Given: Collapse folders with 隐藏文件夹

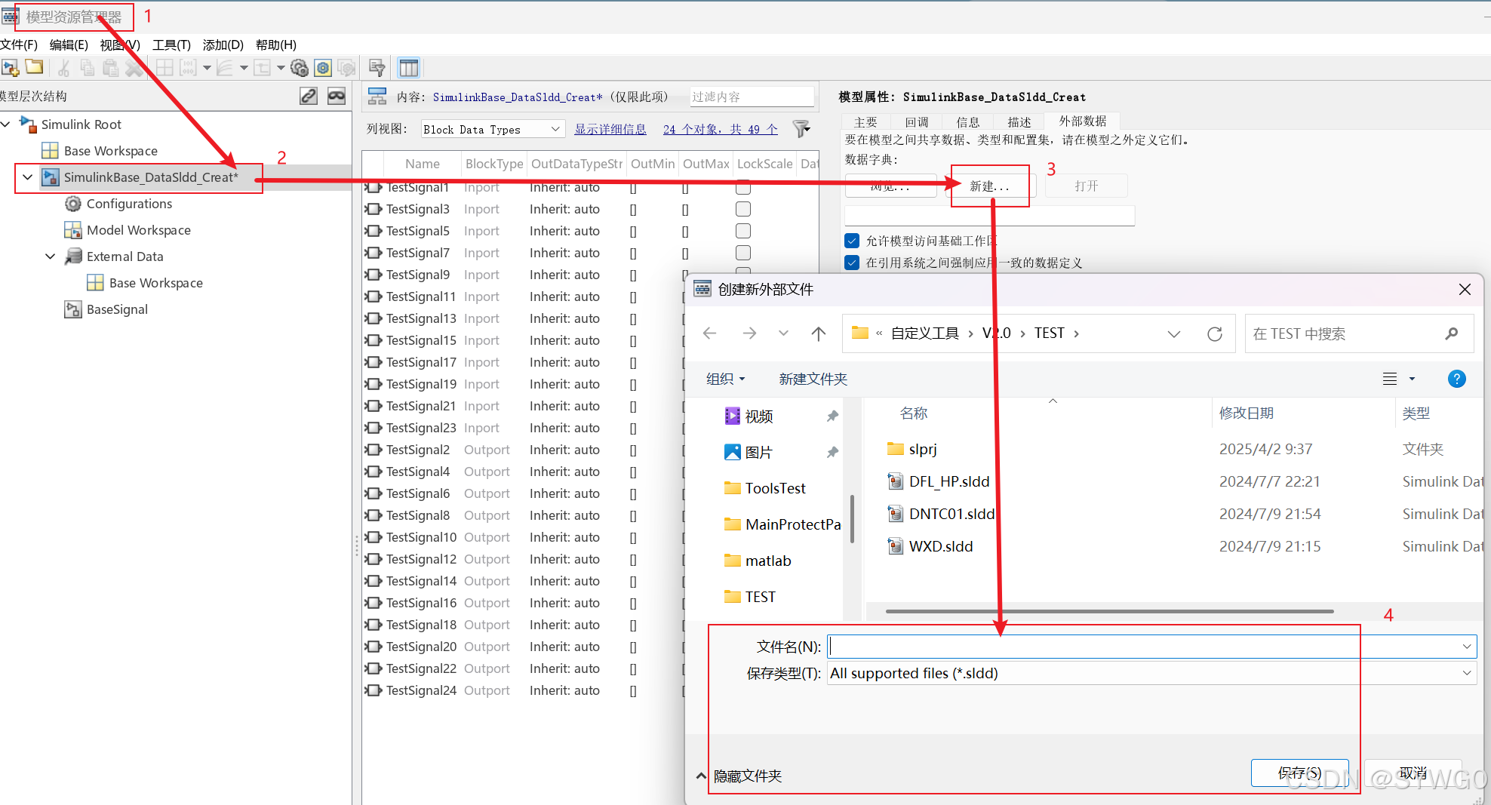Looking at the screenshot, I should [739, 776].
